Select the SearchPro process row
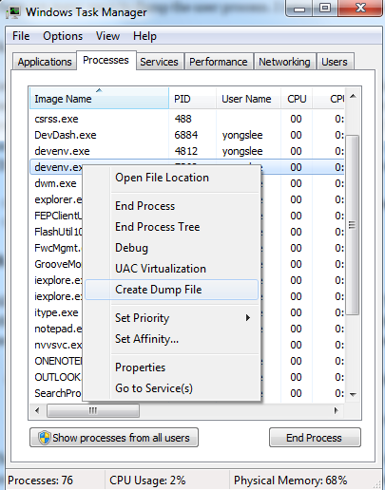Image resolution: width=385 pixels, height=490 pixels. [56, 393]
